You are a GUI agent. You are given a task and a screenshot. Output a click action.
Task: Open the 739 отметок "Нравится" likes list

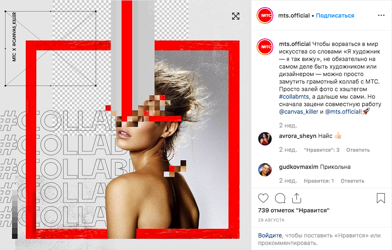294,210
